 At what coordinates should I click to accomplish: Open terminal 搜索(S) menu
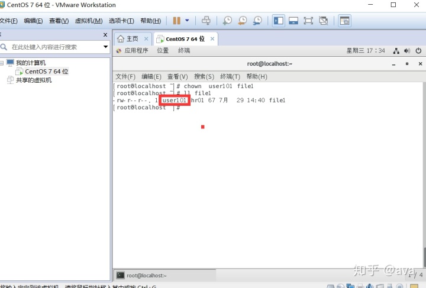[x=204, y=76]
